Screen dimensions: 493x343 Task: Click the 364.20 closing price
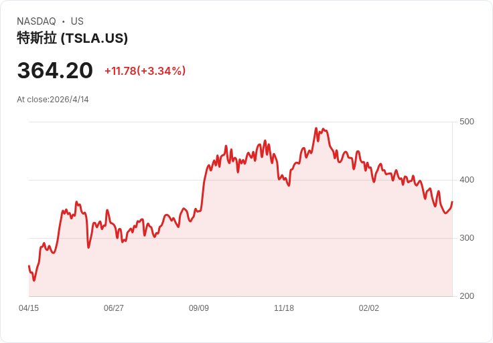click(x=55, y=71)
